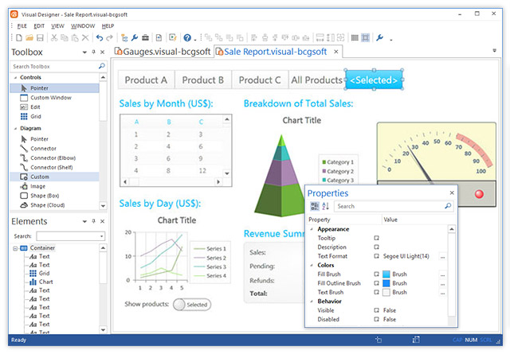Open ellipsis editor for Text Format

click(x=442, y=255)
